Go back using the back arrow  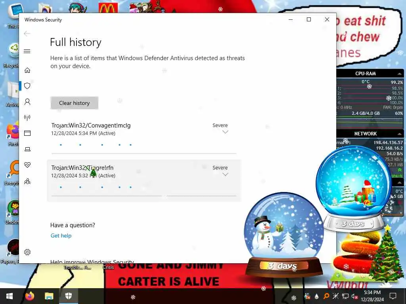27,34
